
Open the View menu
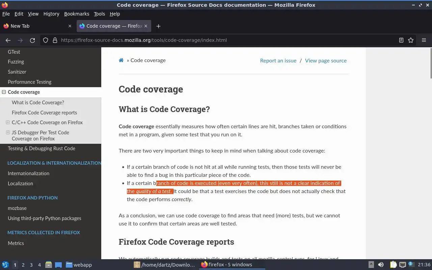(x=33, y=14)
